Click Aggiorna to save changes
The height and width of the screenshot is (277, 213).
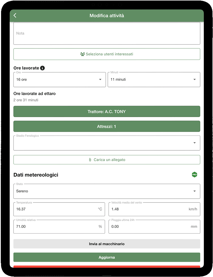pyautogui.click(x=106, y=257)
